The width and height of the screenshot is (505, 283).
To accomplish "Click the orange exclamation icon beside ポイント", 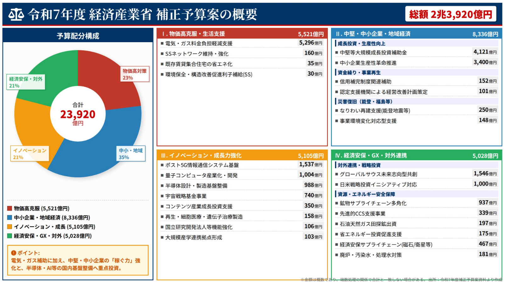I will (14, 253).
